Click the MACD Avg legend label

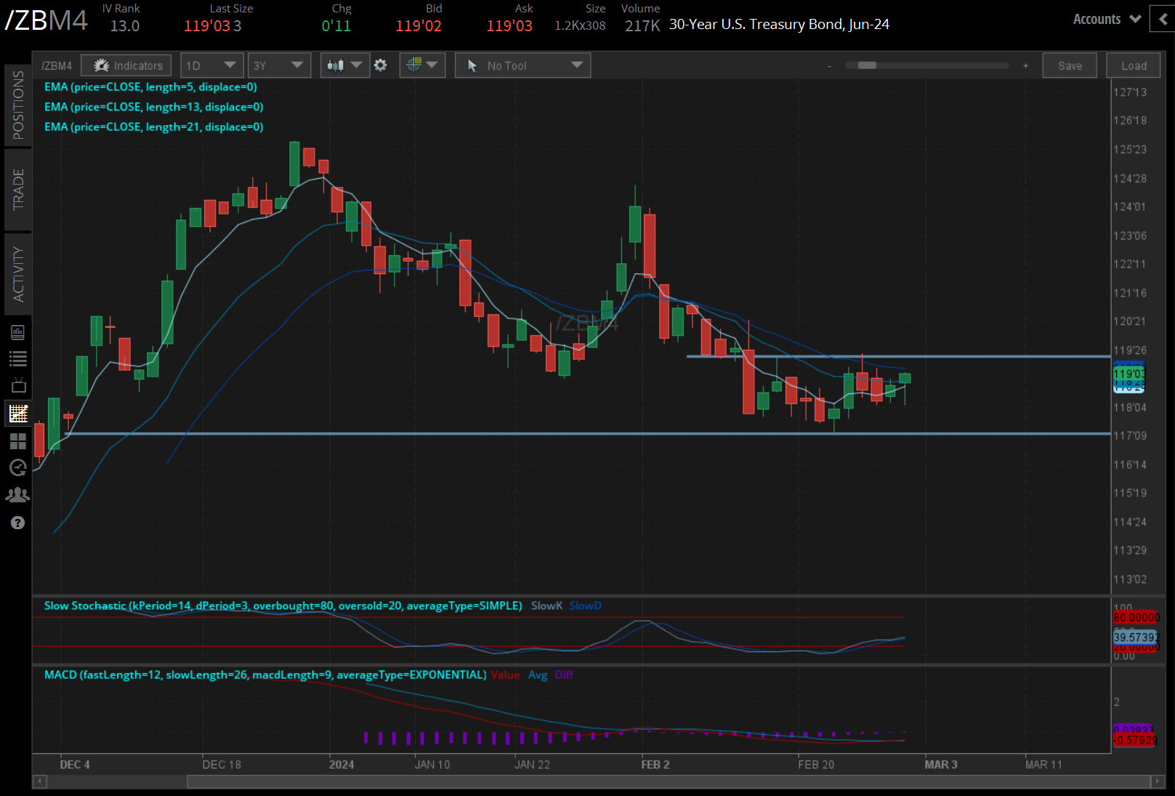coord(538,675)
